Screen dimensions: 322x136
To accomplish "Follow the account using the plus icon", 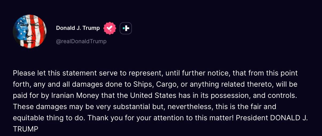I will coord(126,28).
